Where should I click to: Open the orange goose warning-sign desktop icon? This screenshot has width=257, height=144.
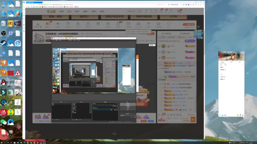point(18,73)
